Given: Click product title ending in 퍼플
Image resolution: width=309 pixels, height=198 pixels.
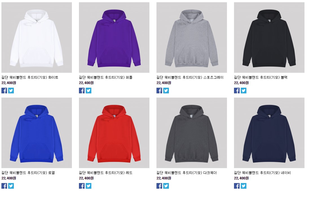Looking at the screenshot, I should point(106,78).
